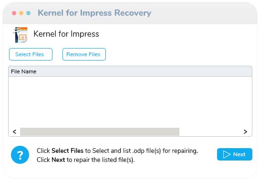Open help via the blue question mark icon

point(20,155)
